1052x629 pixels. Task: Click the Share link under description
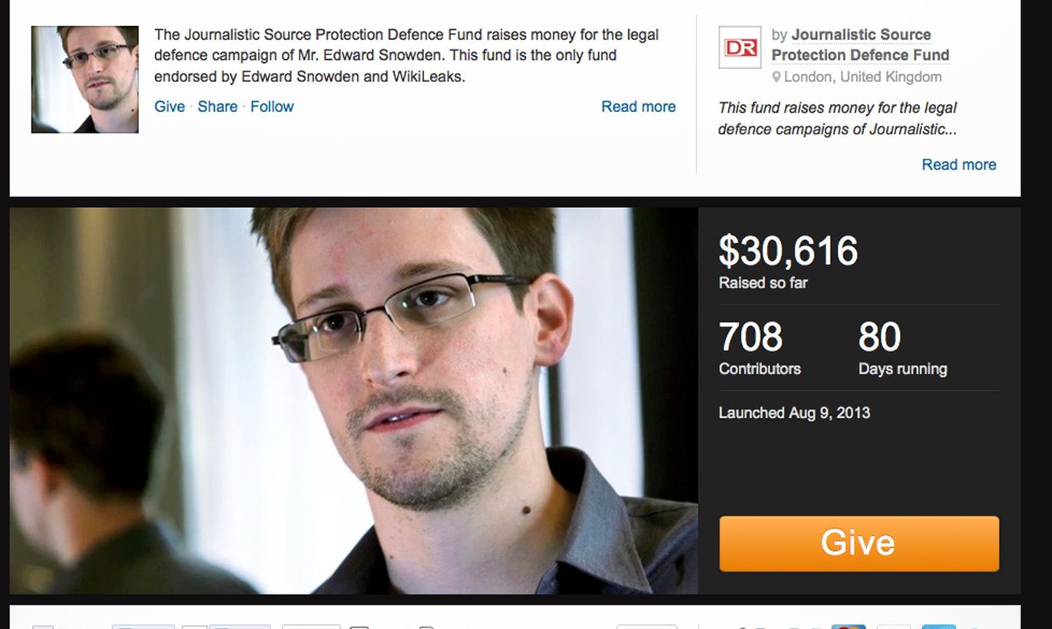point(217,107)
